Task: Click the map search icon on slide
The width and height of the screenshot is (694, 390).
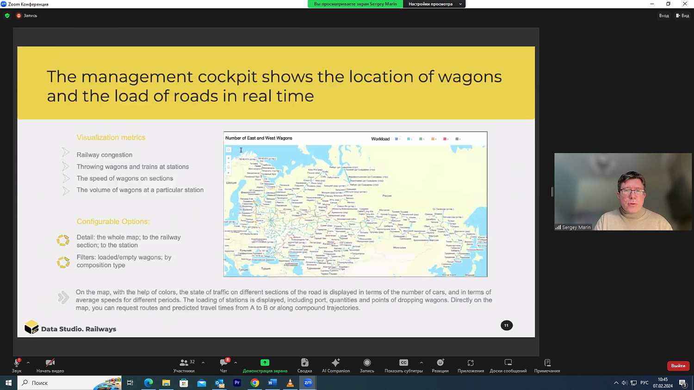Action: tap(228, 150)
